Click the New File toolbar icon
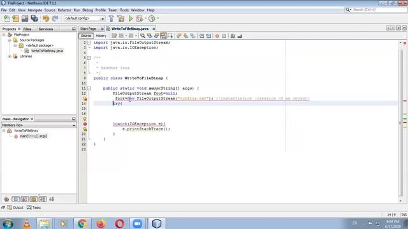This screenshot has height=229, width=408. tap(7, 18)
